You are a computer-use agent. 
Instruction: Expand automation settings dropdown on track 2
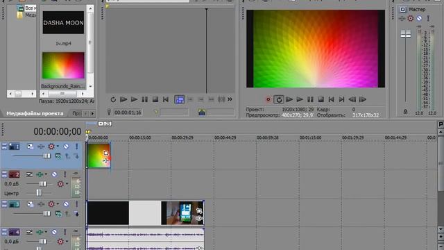[67, 184]
